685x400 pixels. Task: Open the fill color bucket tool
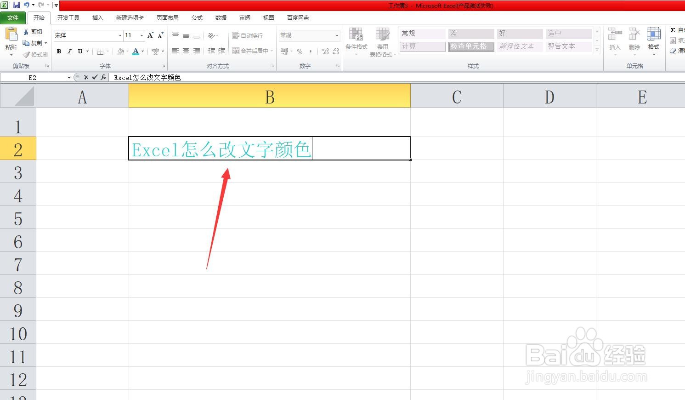(x=120, y=51)
